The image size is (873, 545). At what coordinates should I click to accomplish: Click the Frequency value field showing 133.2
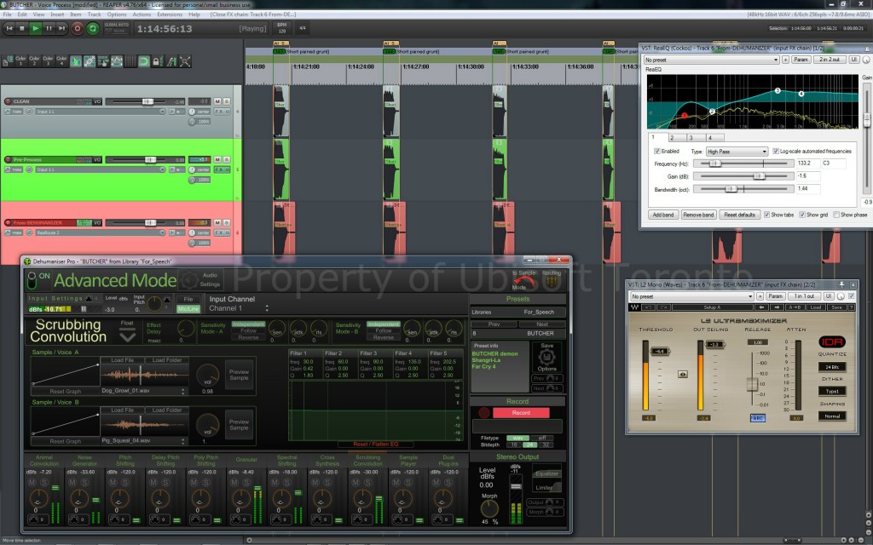coord(808,163)
